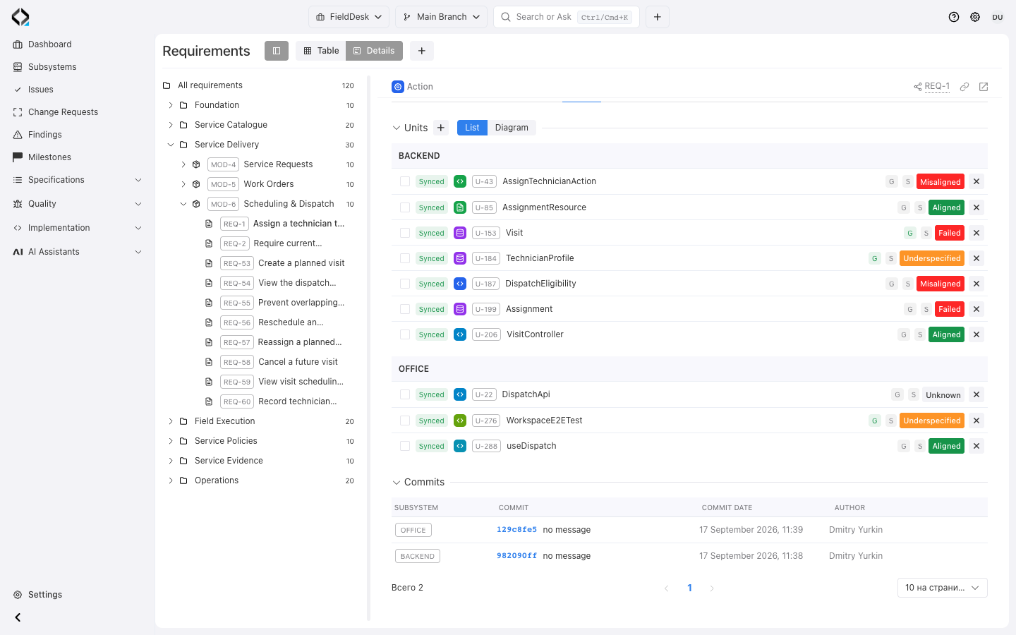Collapse the Scheduling & Dispatch module

[x=183, y=204]
